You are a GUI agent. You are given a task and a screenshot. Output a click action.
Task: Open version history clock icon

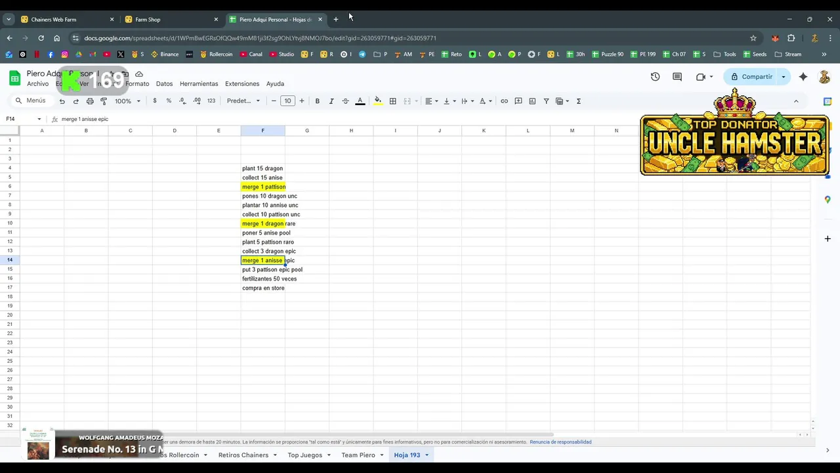(655, 77)
